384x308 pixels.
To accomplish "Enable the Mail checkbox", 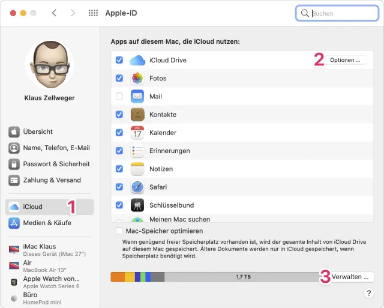I will (119, 96).
